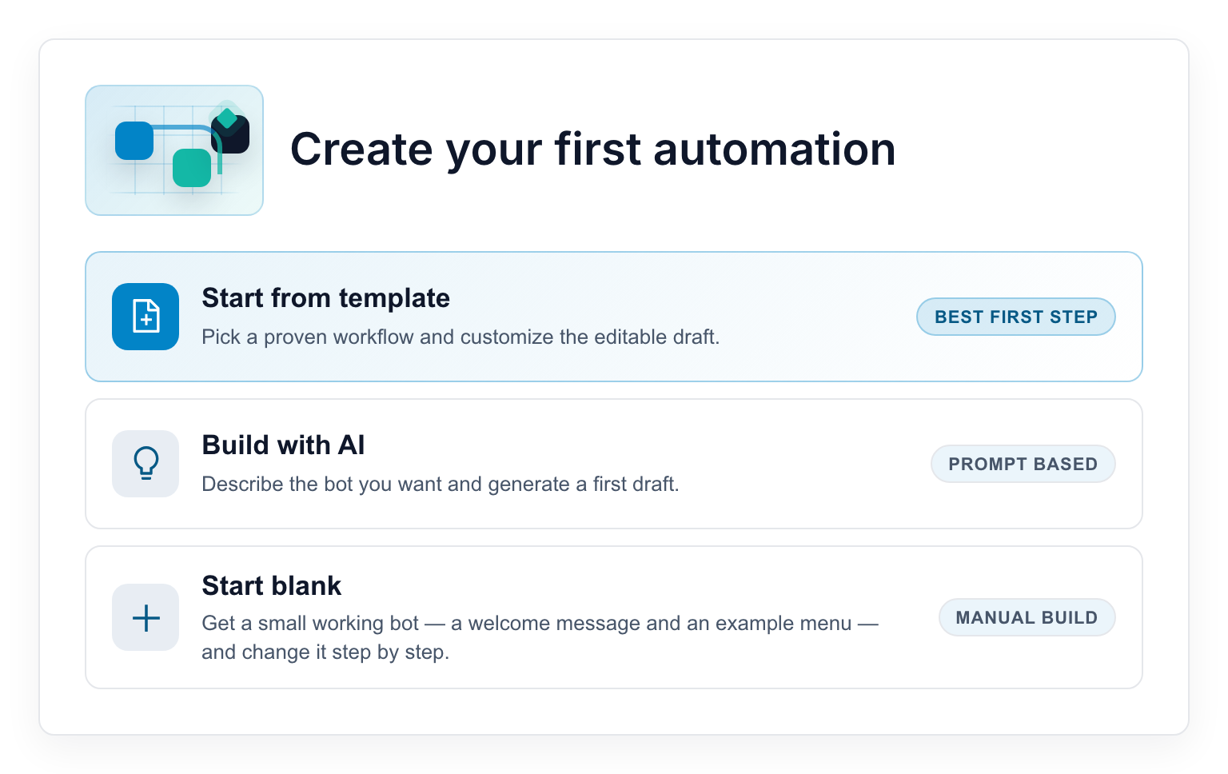Image resolution: width=1228 pixels, height=774 pixels.
Task: Click the MANUAL BUILD badge
Action: tap(1027, 617)
